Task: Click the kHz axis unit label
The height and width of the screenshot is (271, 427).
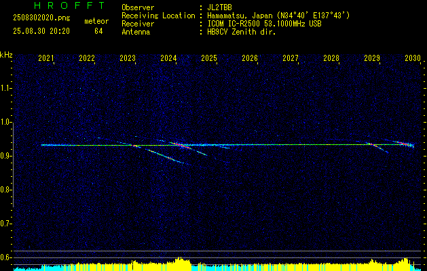Action: point(6,55)
